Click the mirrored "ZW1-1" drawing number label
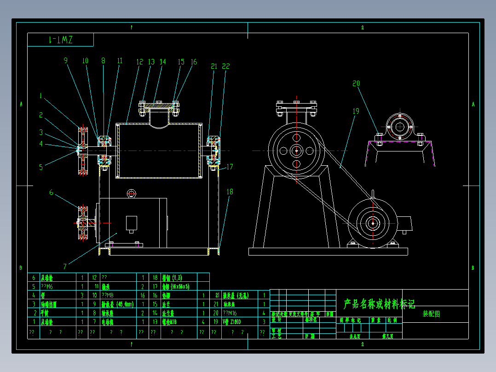 point(61,40)
